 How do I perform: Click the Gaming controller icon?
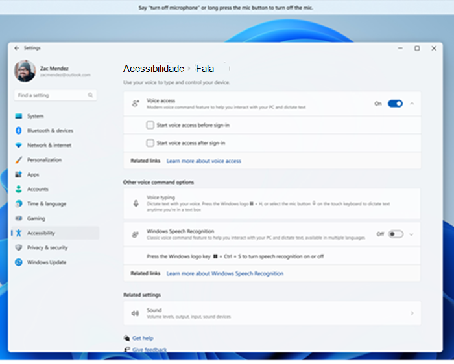pos(19,218)
